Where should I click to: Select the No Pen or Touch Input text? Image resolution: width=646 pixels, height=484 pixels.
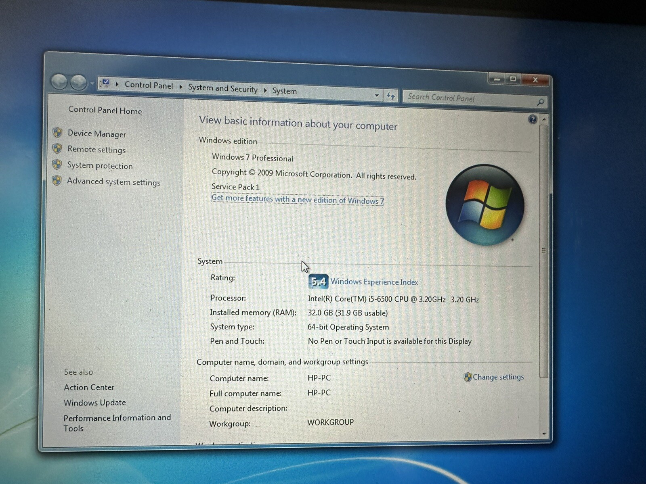pyautogui.click(x=390, y=341)
